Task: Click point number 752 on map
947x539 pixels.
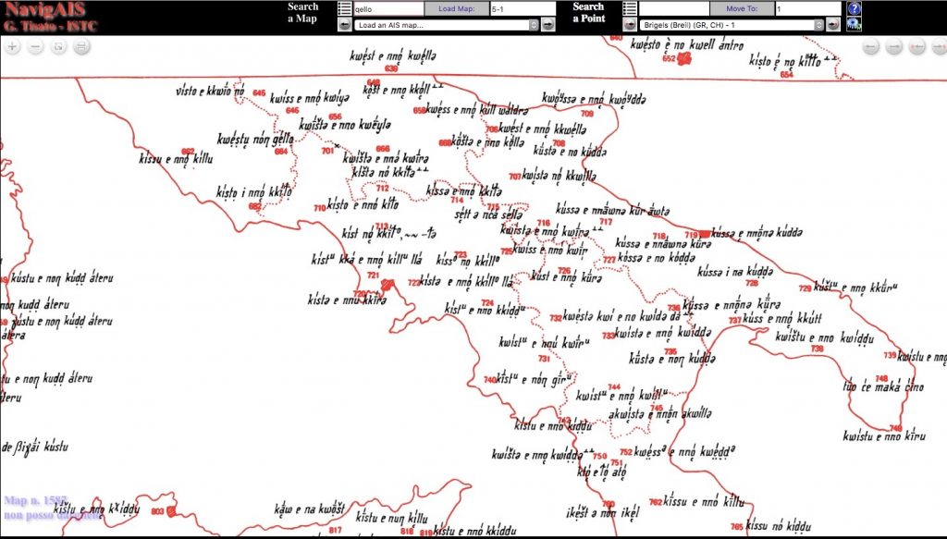Action: pos(626,452)
